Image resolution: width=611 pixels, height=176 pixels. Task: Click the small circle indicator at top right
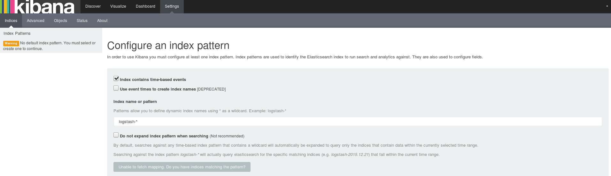607,6
